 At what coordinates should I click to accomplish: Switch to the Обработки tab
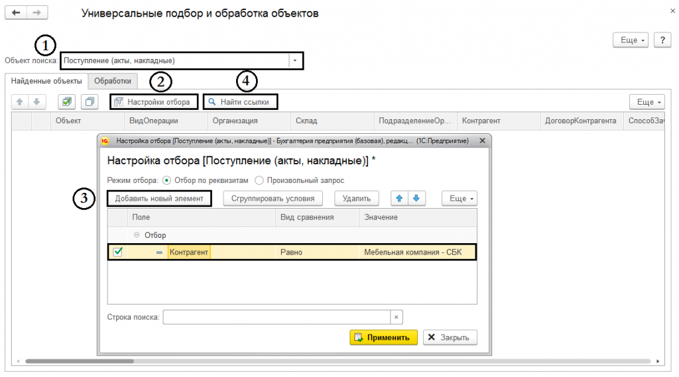pos(113,81)
